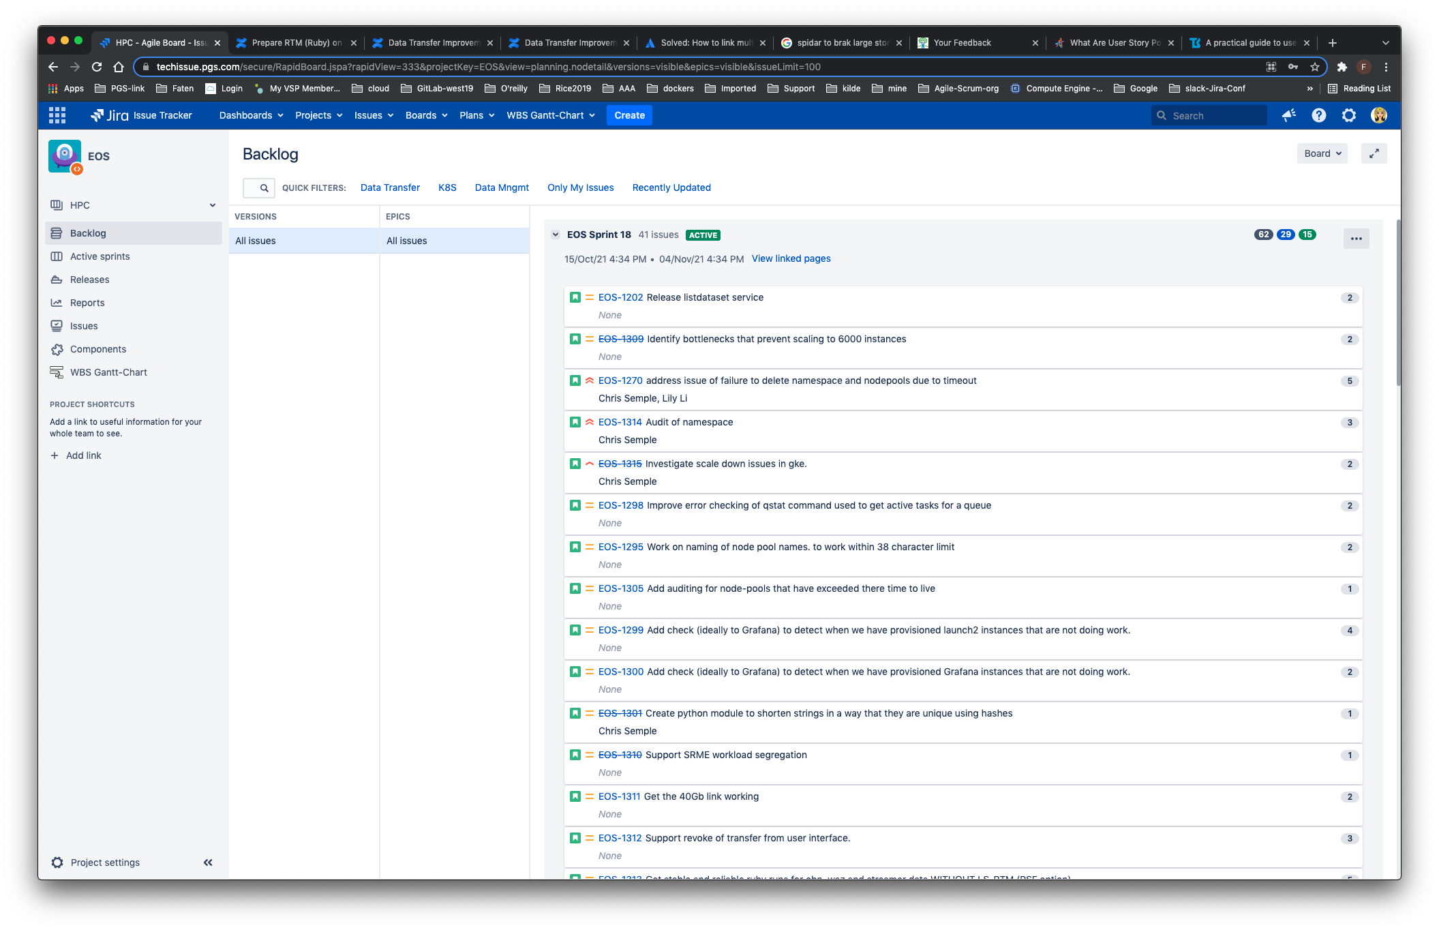The image size is (1439, 930).
Task: Open the EOS Sprint 18 more actions menu
Action: click(1356, 238)
